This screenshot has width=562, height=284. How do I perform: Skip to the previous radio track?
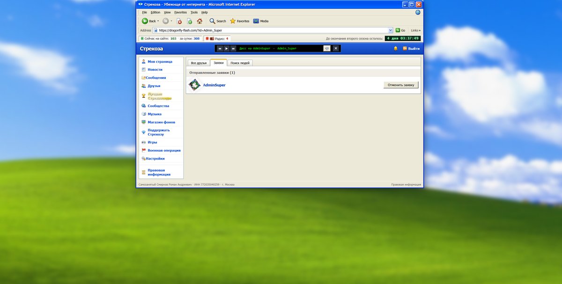(x=220, y=48)
